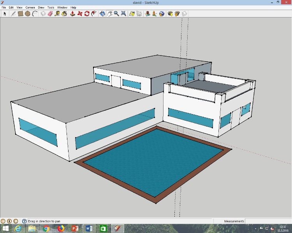Switch to the Orbit camera tool

[102, 14]
